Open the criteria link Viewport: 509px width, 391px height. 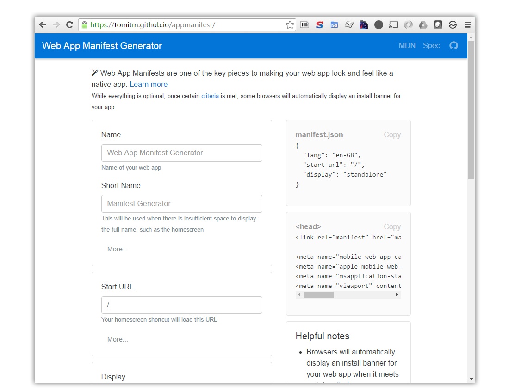tap(210, 96)
